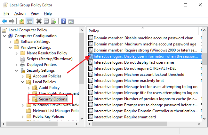Image resolution: width=208 pixels, height=135 pixels.
Task: Click the Delete X toolbar icon
Action: pos(39,21)
